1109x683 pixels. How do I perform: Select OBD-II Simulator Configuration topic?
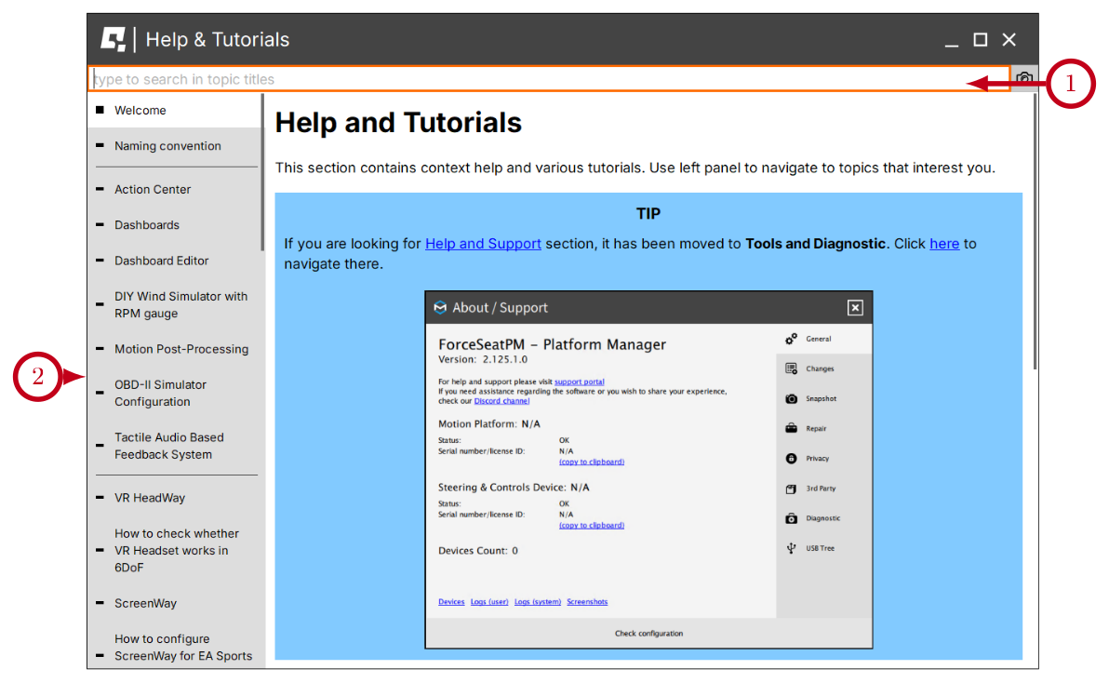160,393
